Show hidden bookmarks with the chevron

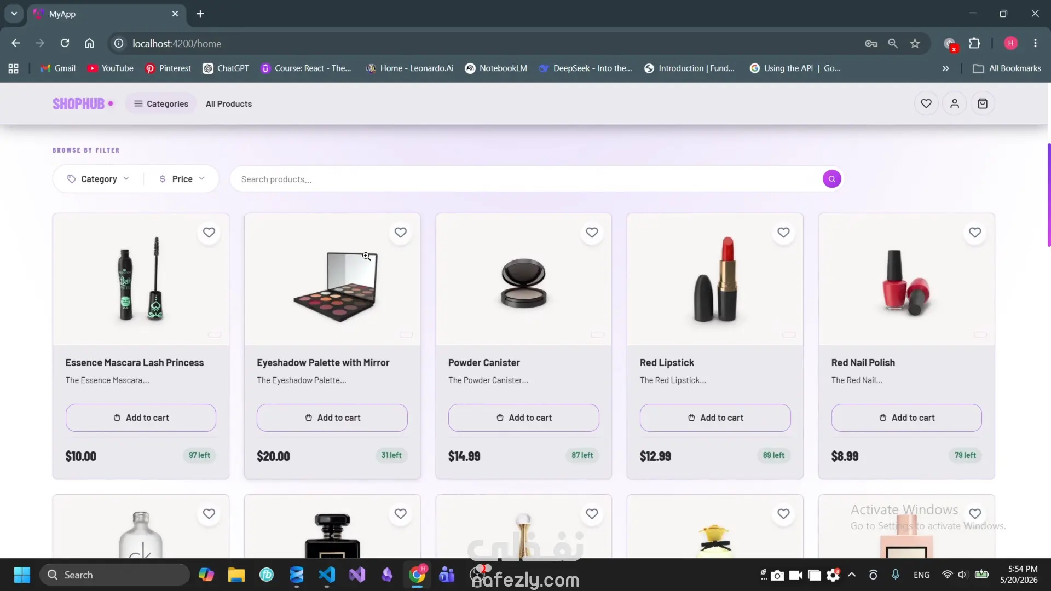(945, 68)
